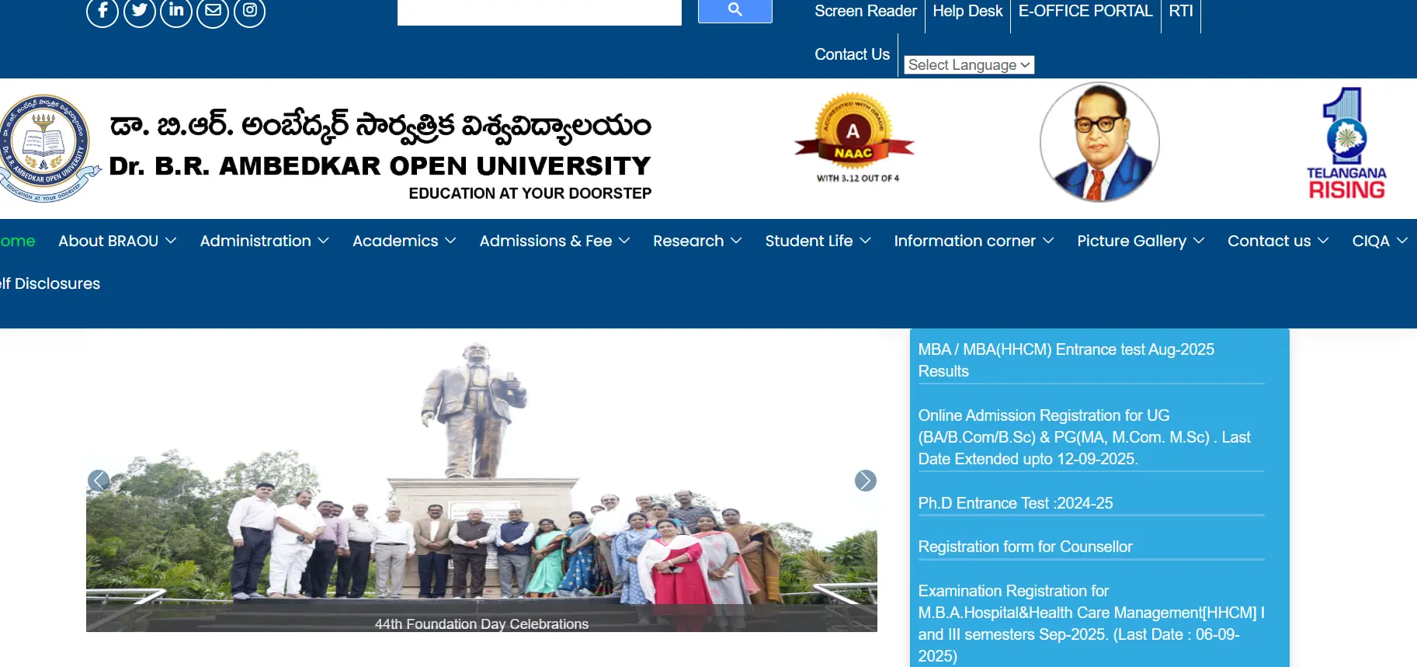
Task: Expand the Picture Gallery menu
Action: 1141,241
